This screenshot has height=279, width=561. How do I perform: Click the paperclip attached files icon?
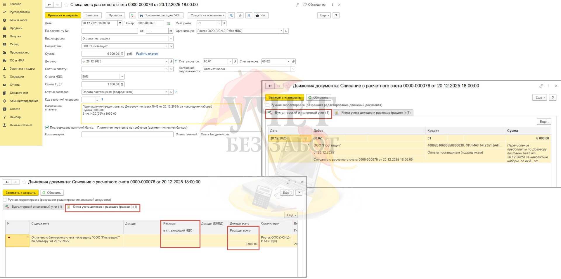pos(240,15)
